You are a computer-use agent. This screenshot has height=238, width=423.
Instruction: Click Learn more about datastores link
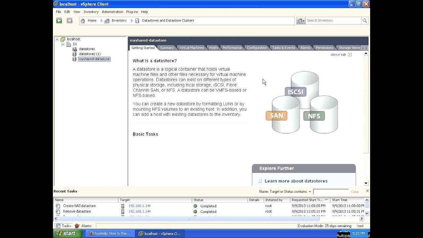tap(296, 181)
